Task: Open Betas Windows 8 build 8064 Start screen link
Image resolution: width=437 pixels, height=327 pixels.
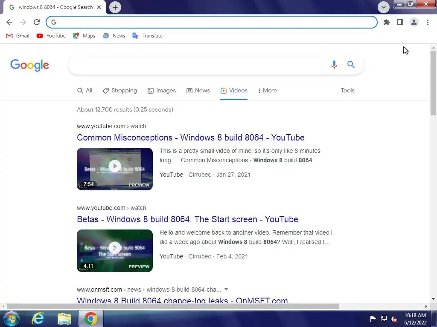Action: [188, 219]
